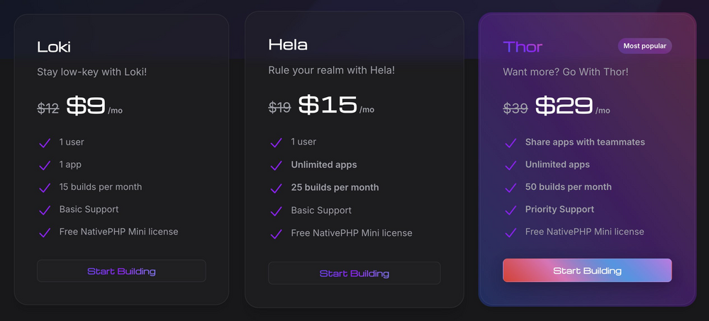Click the checkmark by Thor's Free NativePHP Mini license
The height and width of the screenshot is (321, 709).
click(x=510, y=232)
